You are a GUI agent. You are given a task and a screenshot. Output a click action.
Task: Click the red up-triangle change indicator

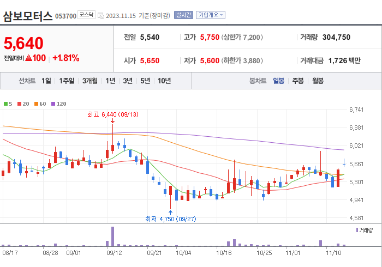pos(29,58)
